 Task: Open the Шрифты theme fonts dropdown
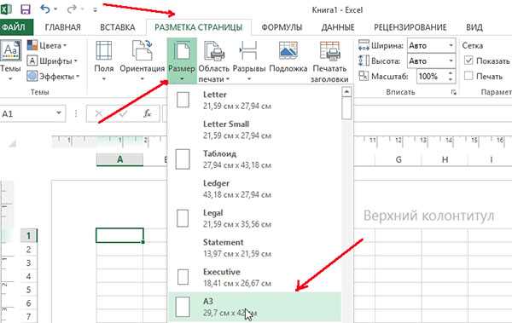click(x=53, y=61)
